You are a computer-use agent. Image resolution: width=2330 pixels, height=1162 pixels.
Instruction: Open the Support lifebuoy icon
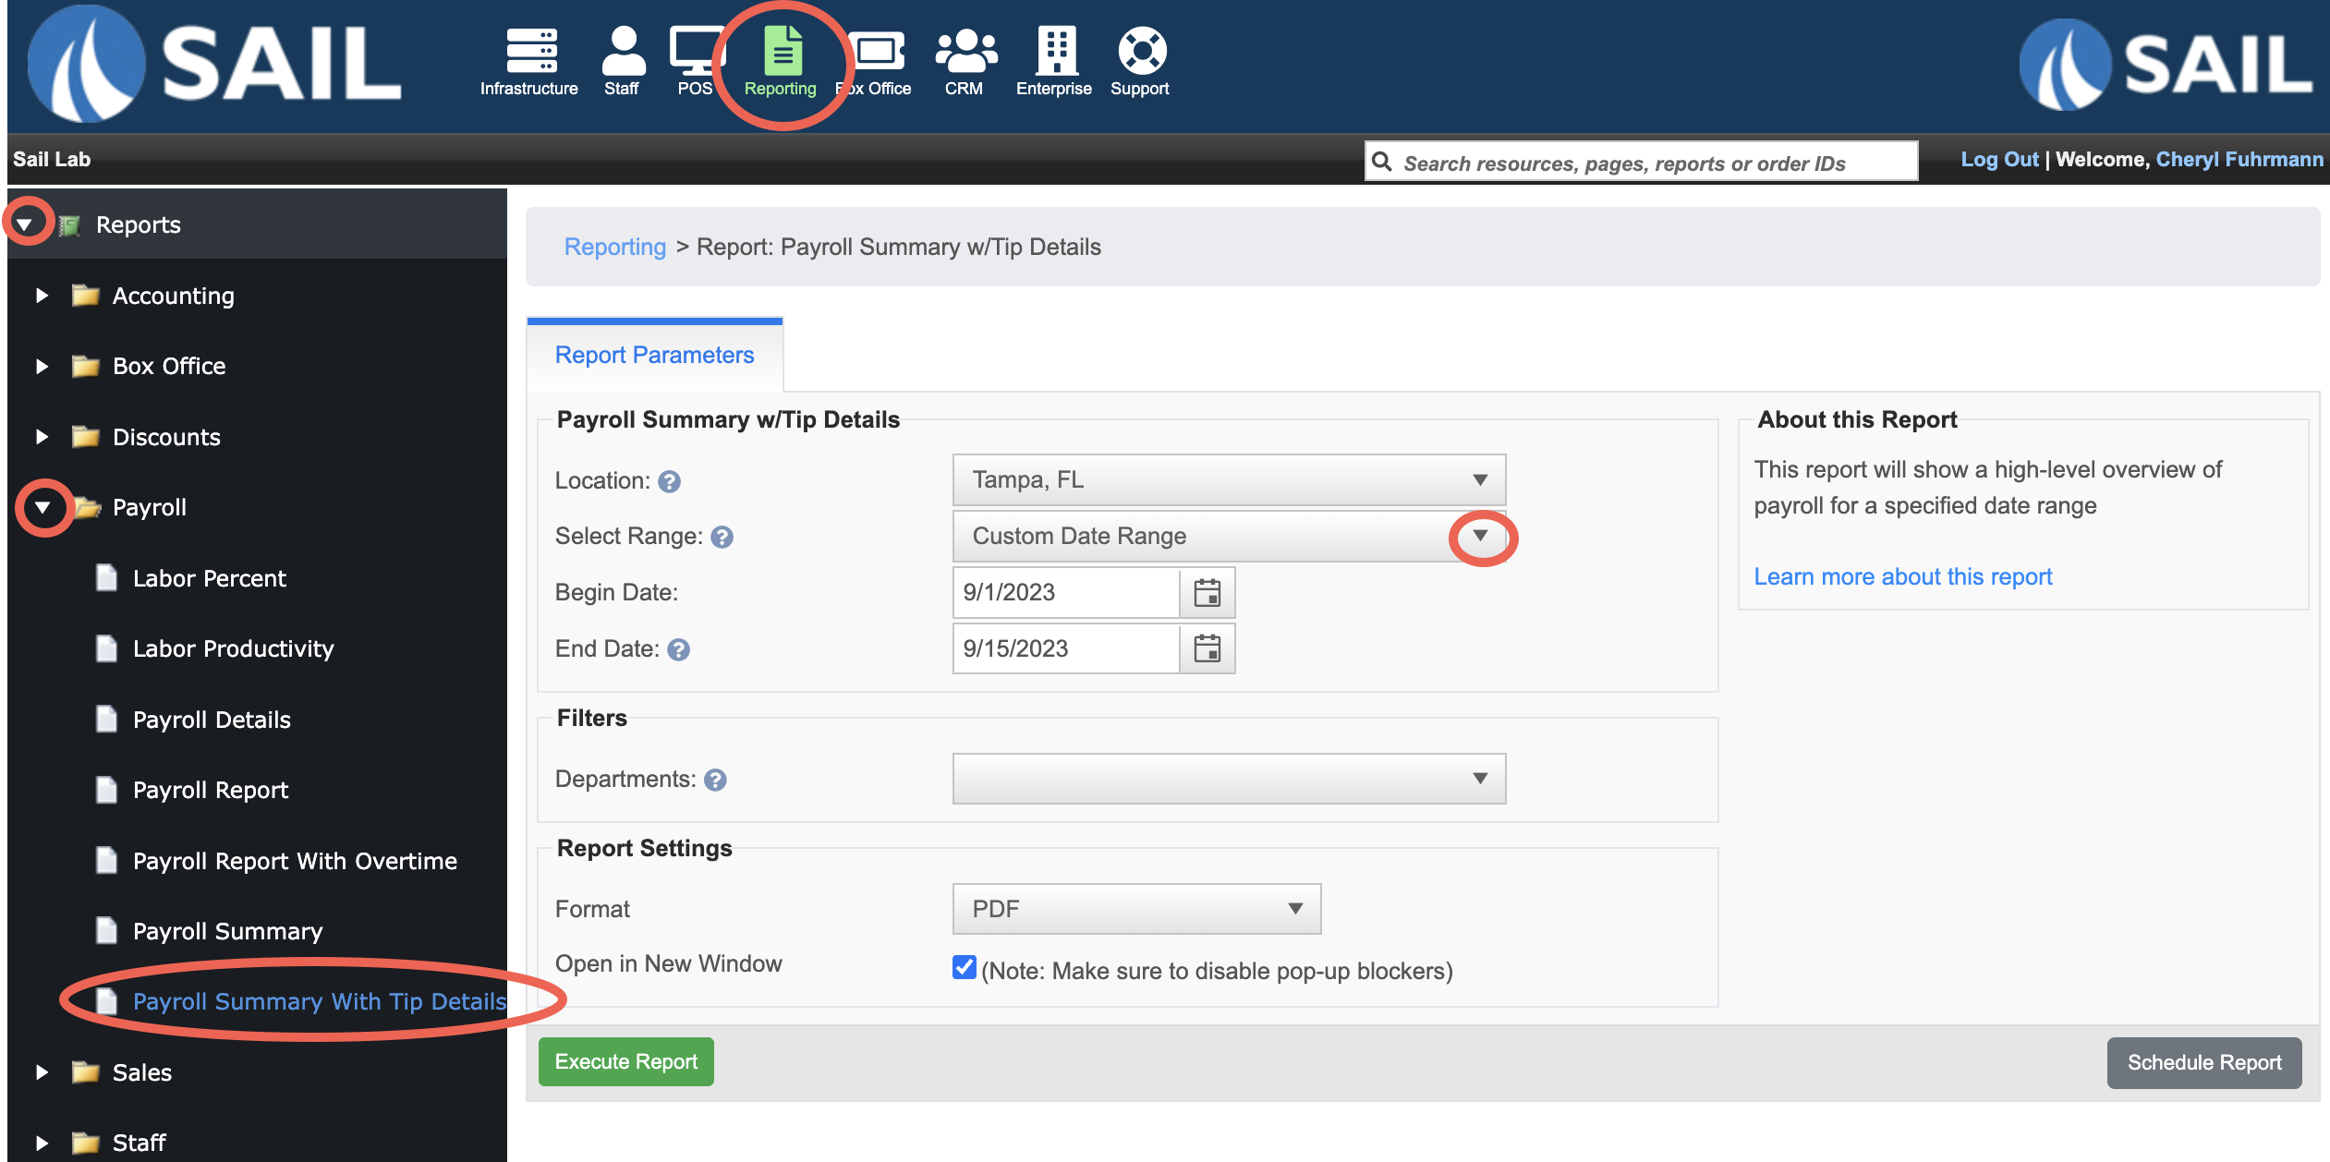[1141, 51]
